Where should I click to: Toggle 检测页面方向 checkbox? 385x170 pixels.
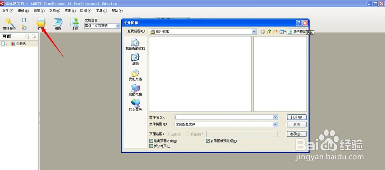[x=151, y=141]
